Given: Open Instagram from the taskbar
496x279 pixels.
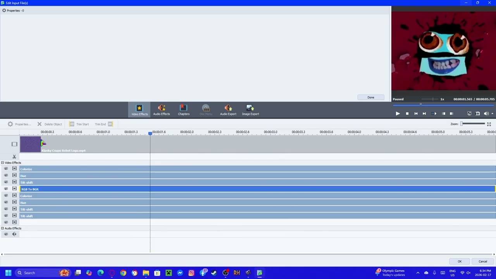Looking at the screenshot, I should (x=191, y=273).
